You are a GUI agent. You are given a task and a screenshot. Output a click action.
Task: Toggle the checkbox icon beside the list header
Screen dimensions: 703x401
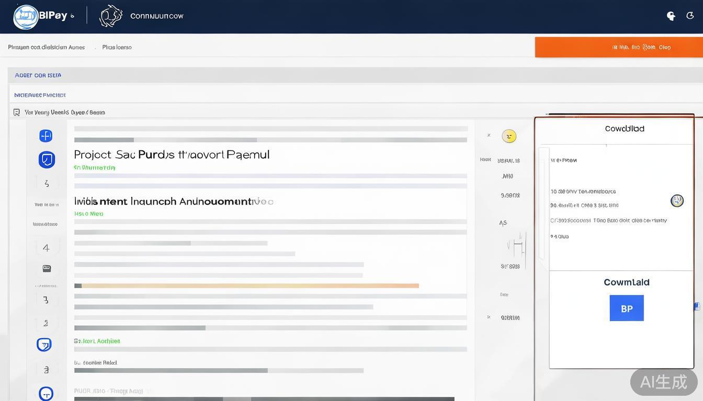pos(17,112)
